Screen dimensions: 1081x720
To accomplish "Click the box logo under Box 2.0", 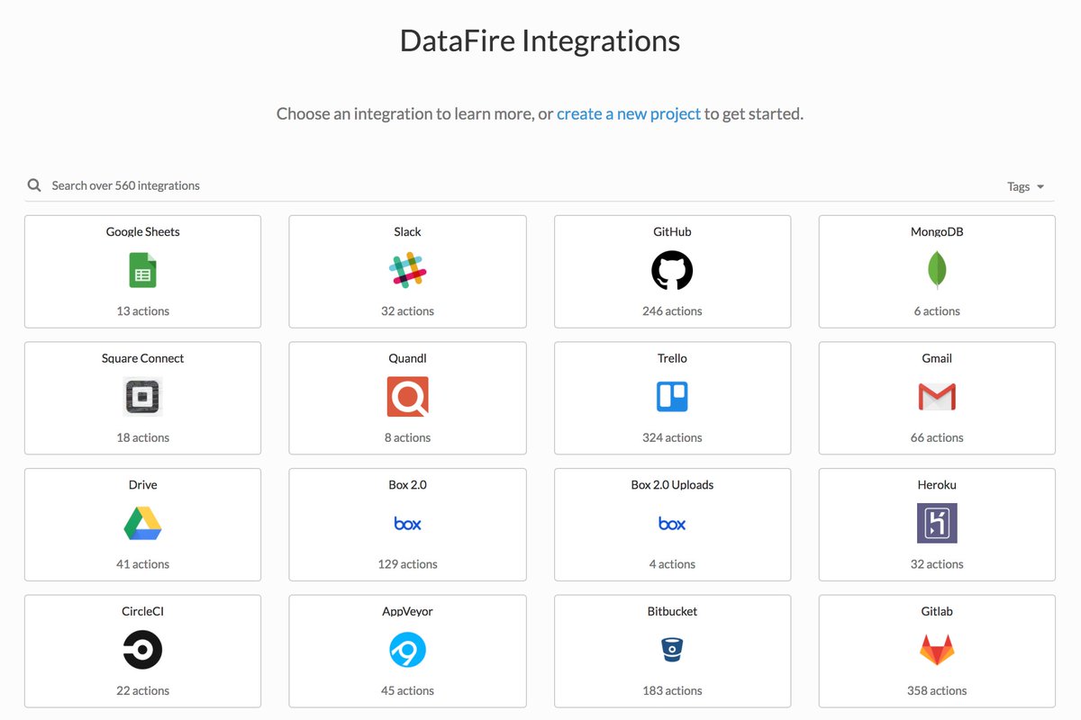I will [x=407, y=524].
